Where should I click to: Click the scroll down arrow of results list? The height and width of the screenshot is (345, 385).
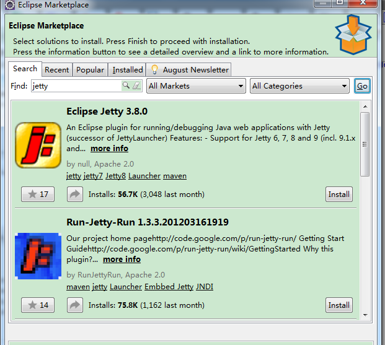pos(365,315)
